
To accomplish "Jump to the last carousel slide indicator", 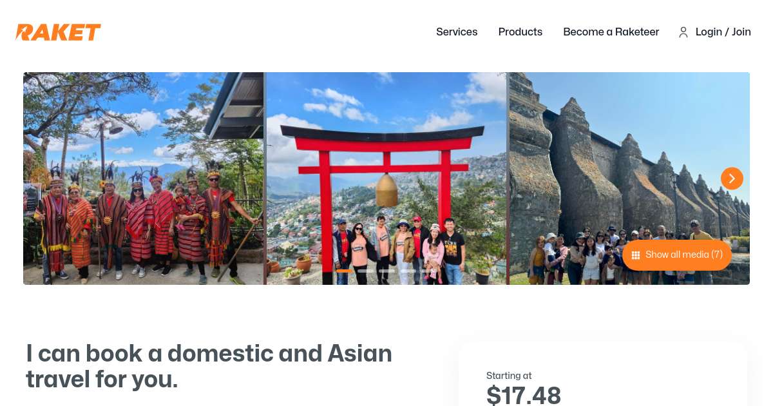I will click(429, 271).
